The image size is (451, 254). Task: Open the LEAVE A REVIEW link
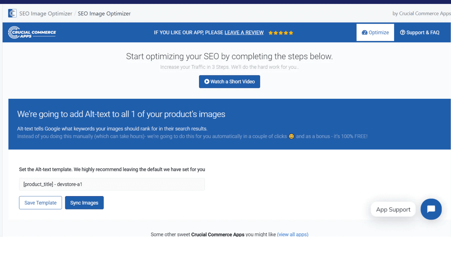click(244, 32)
